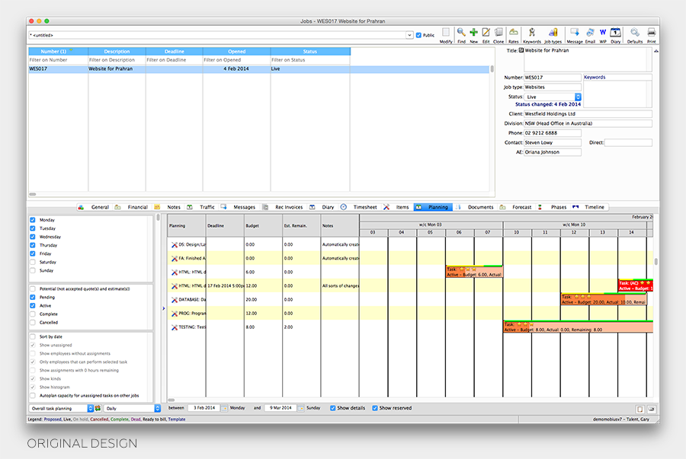
Task: Click the task bar with Budget 20.00
Action: pyautogui.click(x=604, y=299)
